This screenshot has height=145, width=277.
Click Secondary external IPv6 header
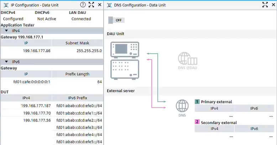(254, 129)
